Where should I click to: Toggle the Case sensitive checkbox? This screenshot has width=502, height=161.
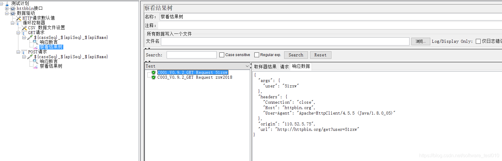pyautogui.click(x=222, y=55)
